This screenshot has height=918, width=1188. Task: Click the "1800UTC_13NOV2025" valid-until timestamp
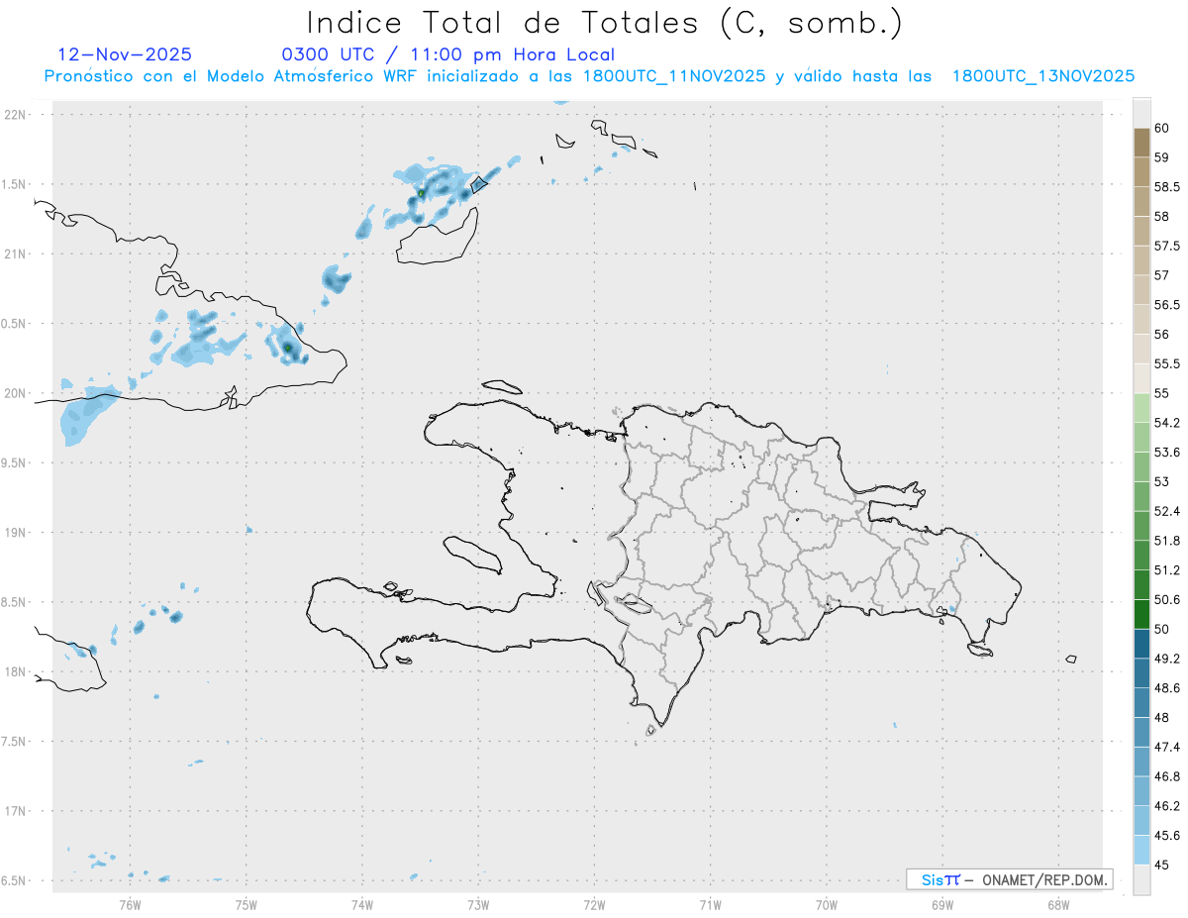[1043, 76]
